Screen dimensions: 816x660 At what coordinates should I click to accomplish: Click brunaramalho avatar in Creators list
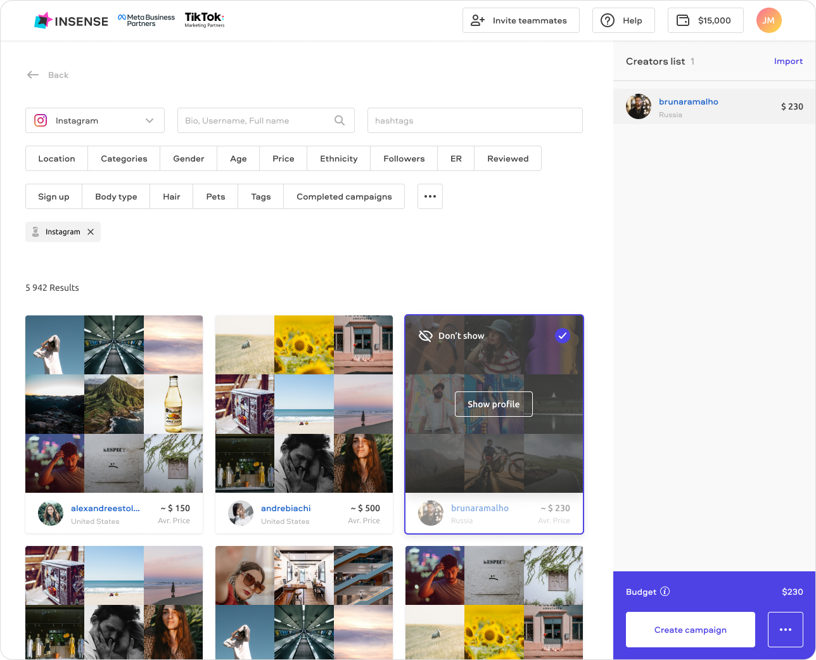[x=639, y=106]
